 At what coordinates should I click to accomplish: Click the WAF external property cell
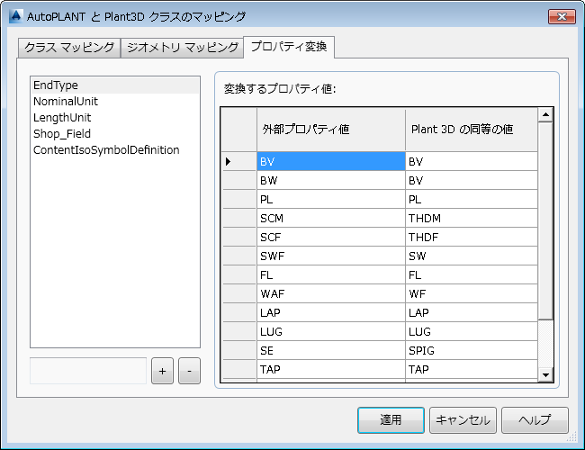click(331, 294)
